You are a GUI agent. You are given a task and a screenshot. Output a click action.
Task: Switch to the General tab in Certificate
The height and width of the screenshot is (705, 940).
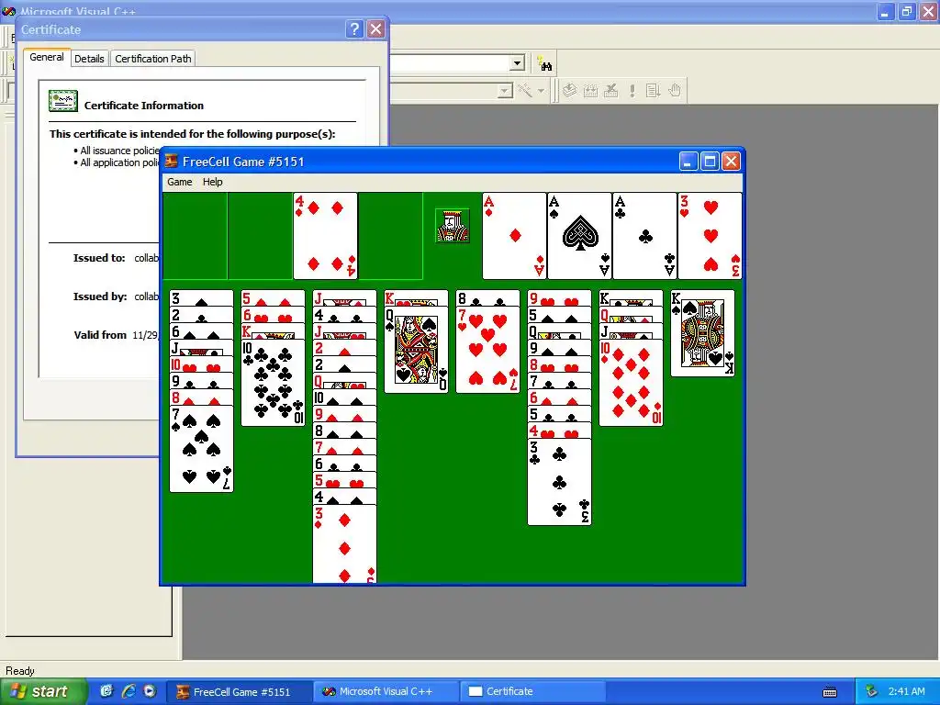pyautogui.click(x=47, y=58)
